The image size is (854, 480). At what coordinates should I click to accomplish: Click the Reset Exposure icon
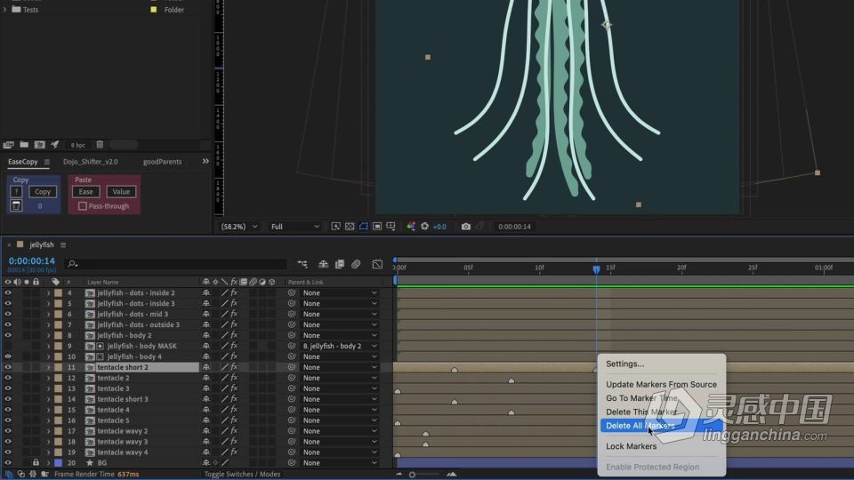(425, 227)
